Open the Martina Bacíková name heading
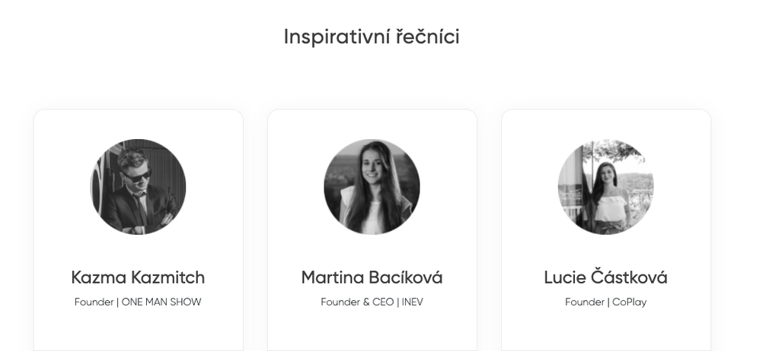This screenshot has height=351, width=769. pyautogui.click(x=372, y=277)
